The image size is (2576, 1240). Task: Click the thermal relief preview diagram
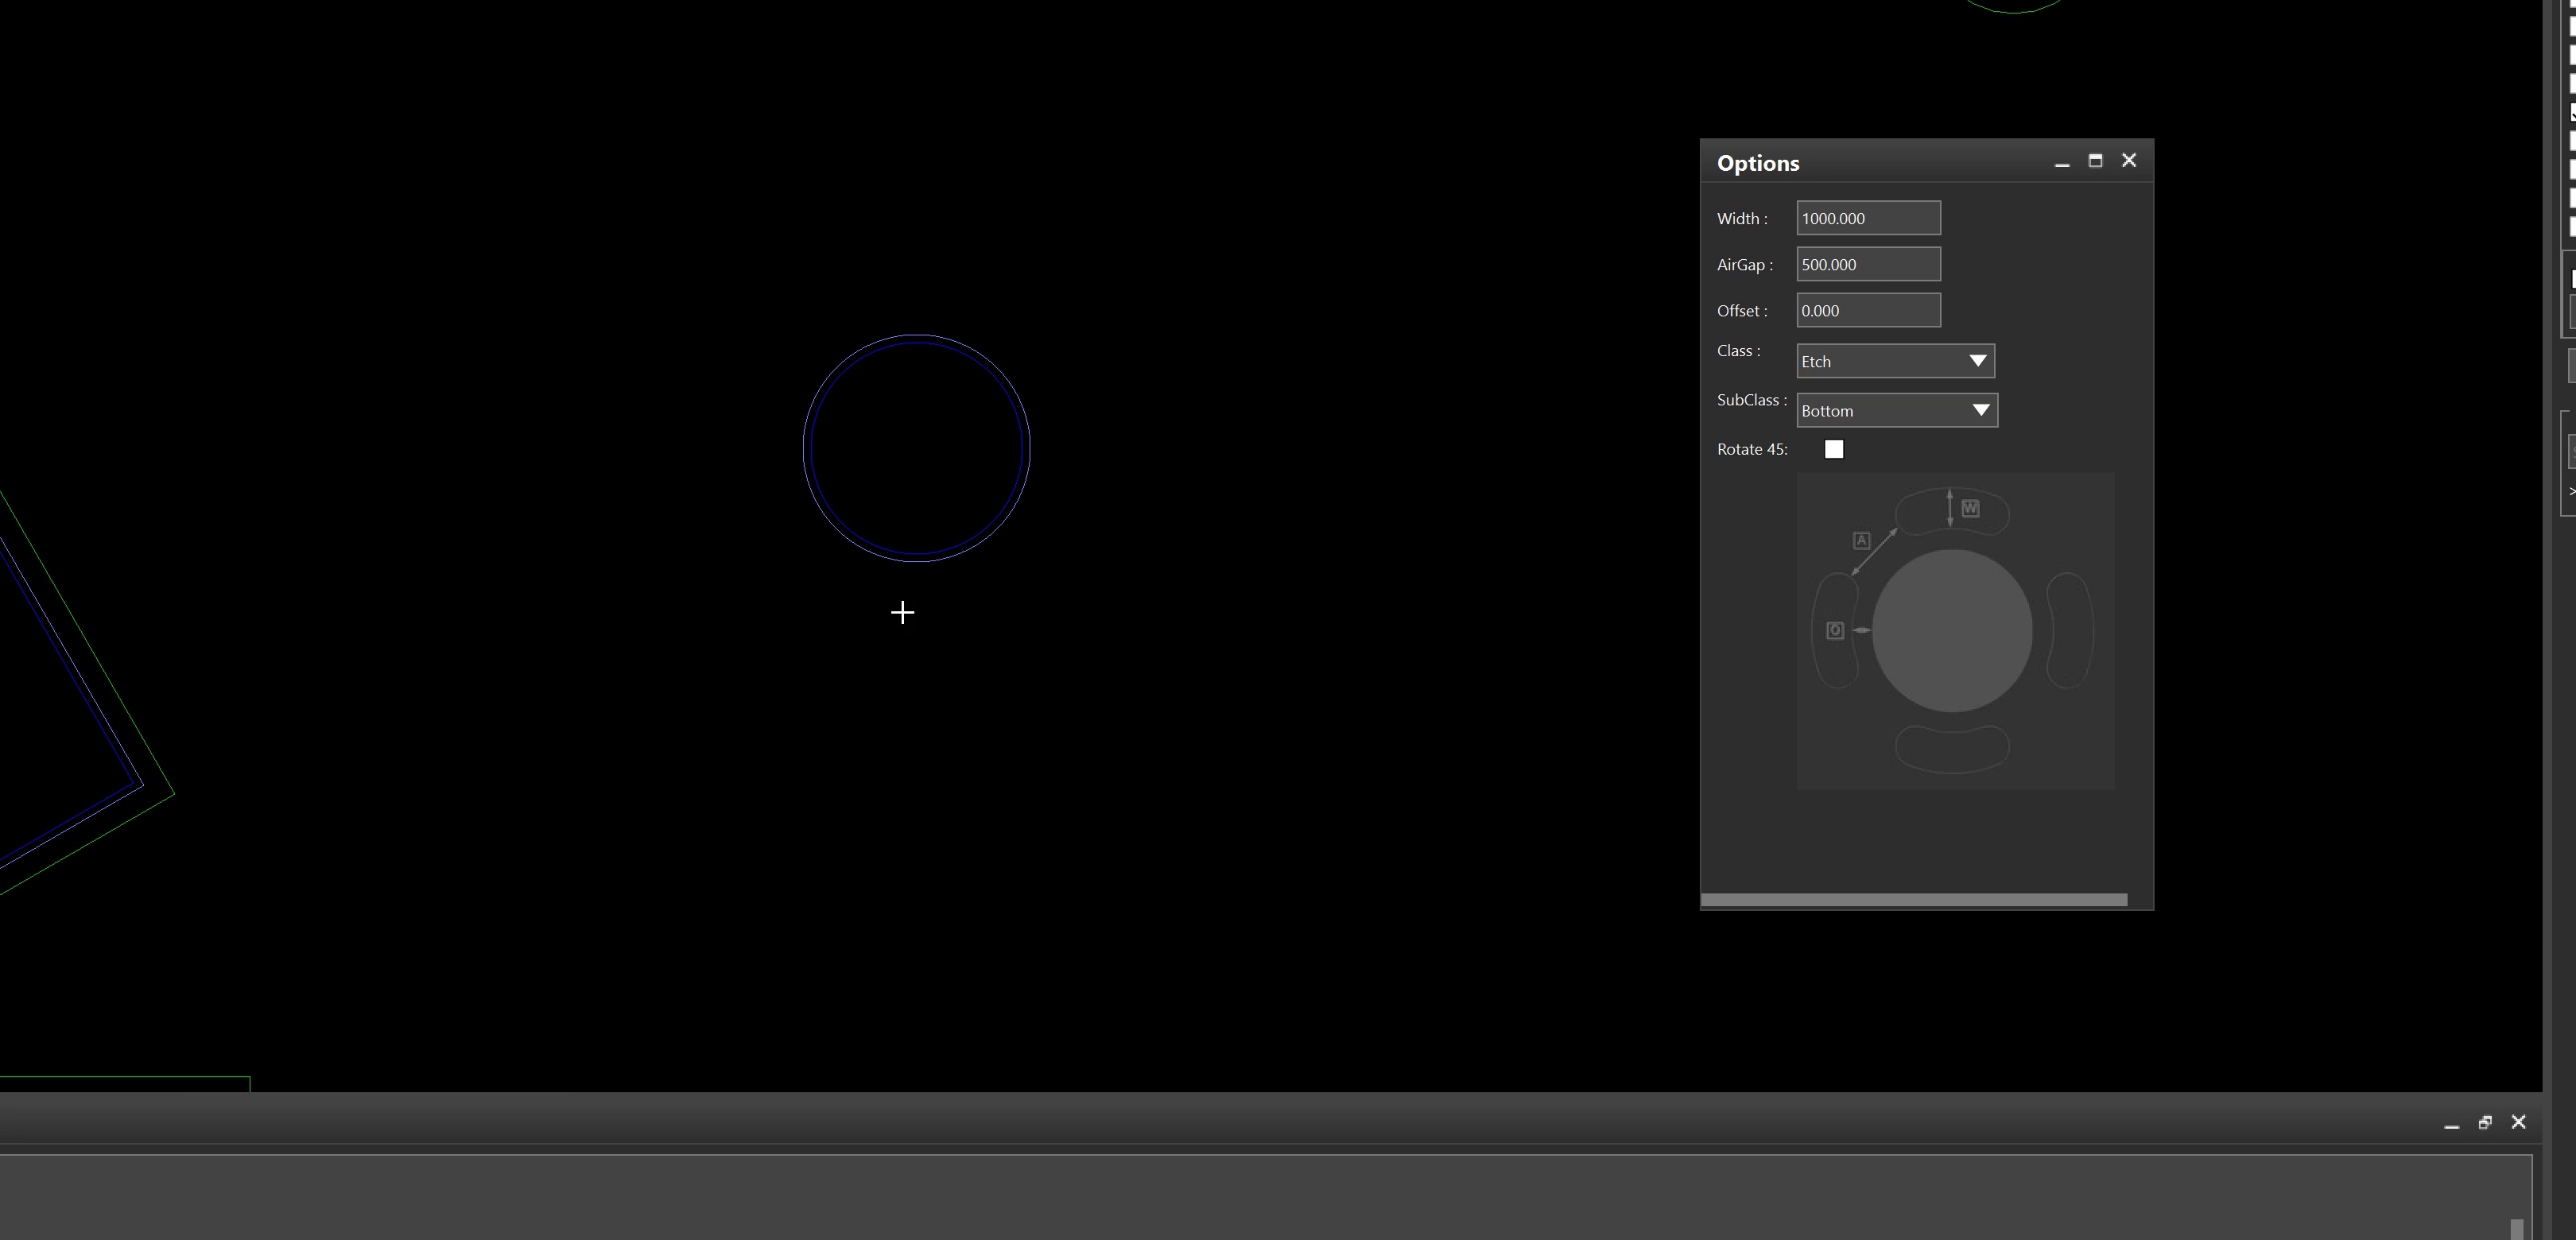(x=1955, y=631)
